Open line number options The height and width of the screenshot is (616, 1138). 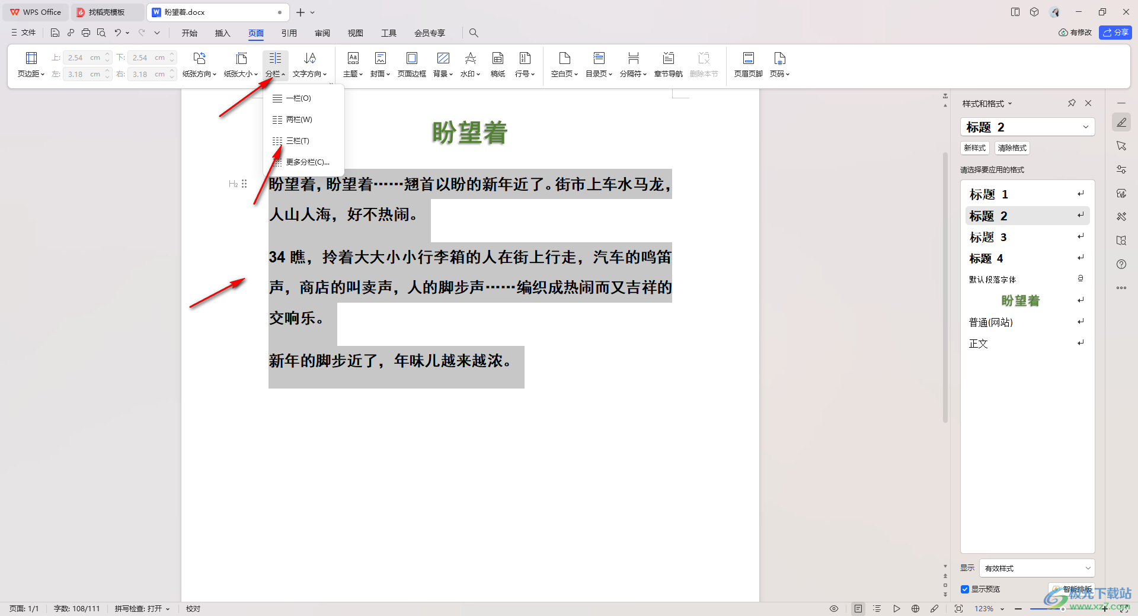[525, 65]
